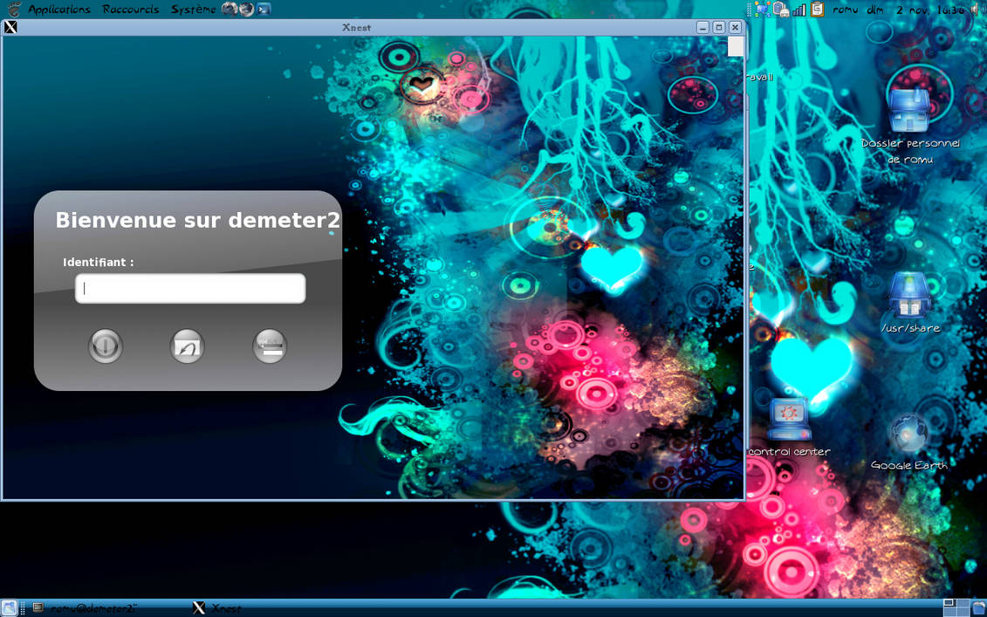This screenshot has height=617, width=987.
Task: Open the Raccourcis menu
Action: [130, 9]
